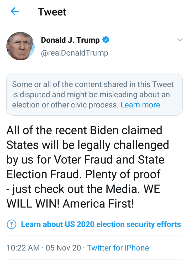Open the Donald J. Trump display name

point(70,40)
